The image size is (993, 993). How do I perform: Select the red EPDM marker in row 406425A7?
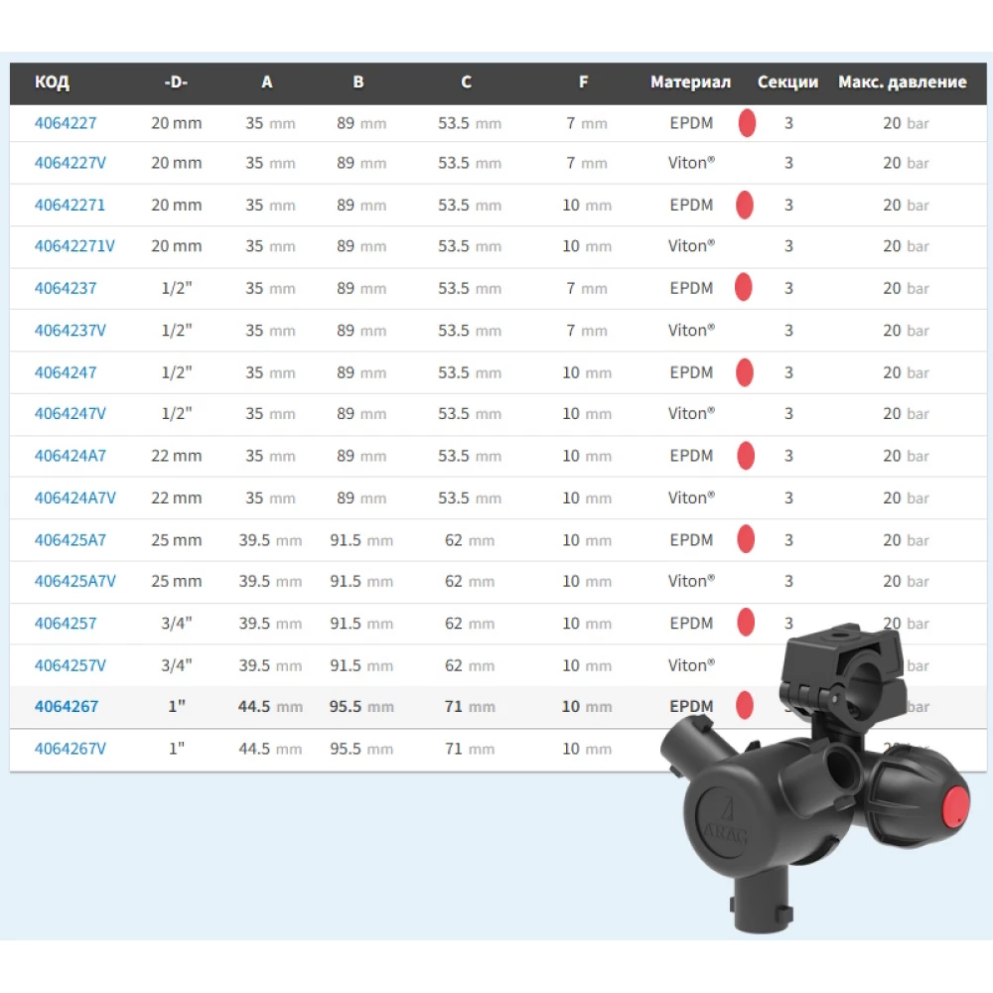pyautogui.click(x=745, y=540)
